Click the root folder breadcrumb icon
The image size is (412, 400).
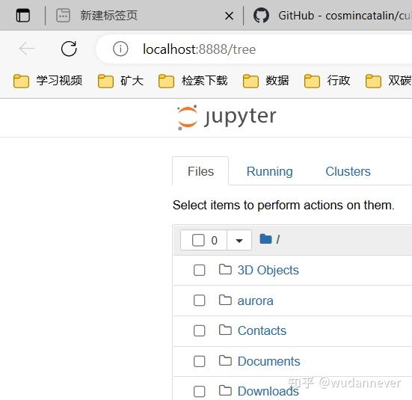tap(265, 239)
